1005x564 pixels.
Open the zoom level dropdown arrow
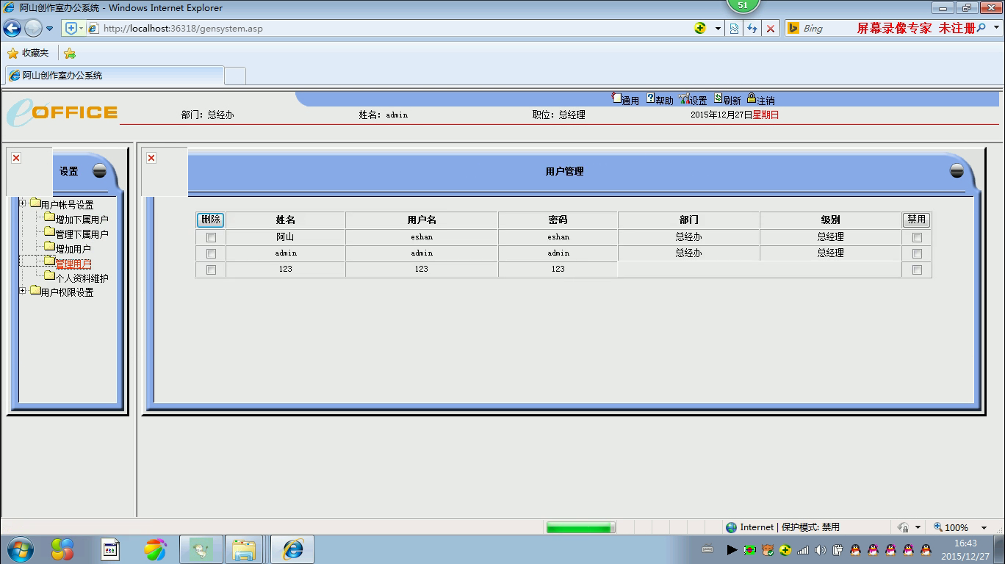[984, 527]
